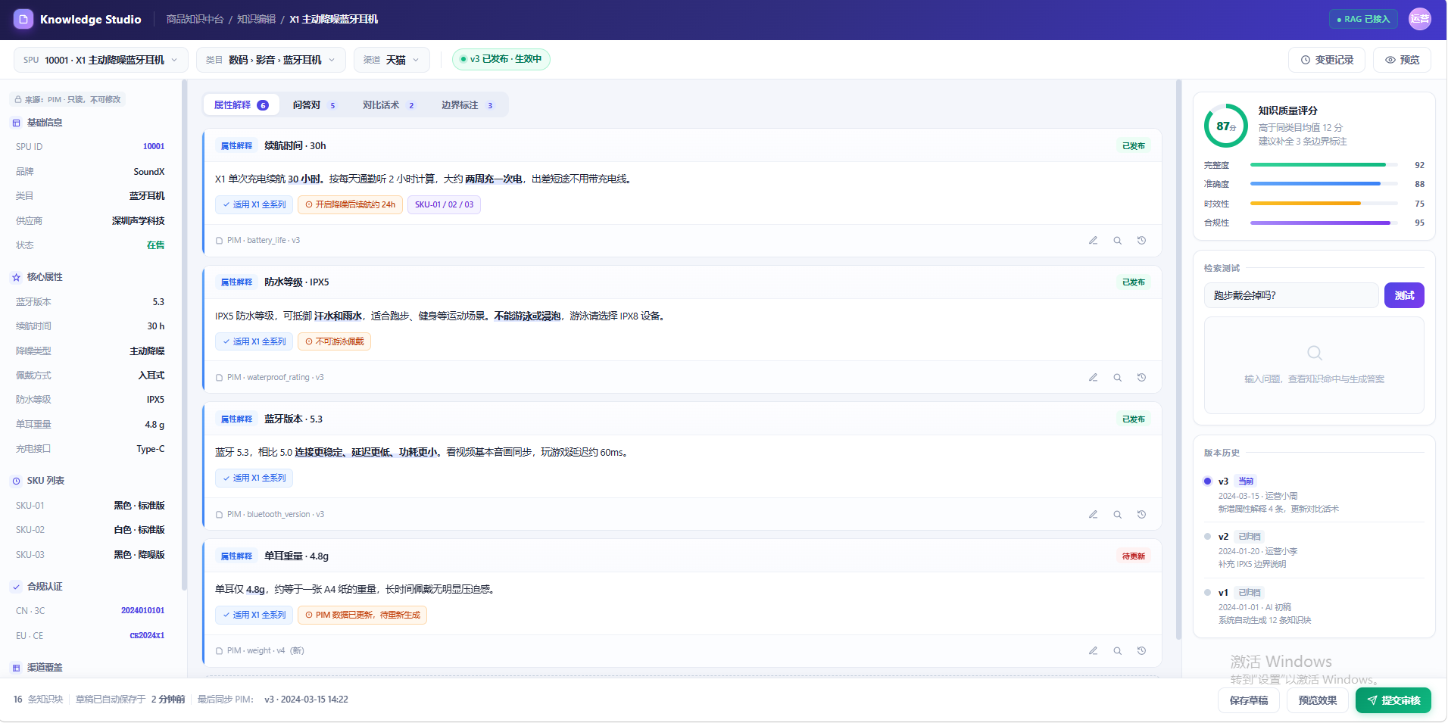The height and width of the screenshot is (723, 1448).
Task: Edit the 单耳重量 card via pencil icon
Action: point(1093,650)
